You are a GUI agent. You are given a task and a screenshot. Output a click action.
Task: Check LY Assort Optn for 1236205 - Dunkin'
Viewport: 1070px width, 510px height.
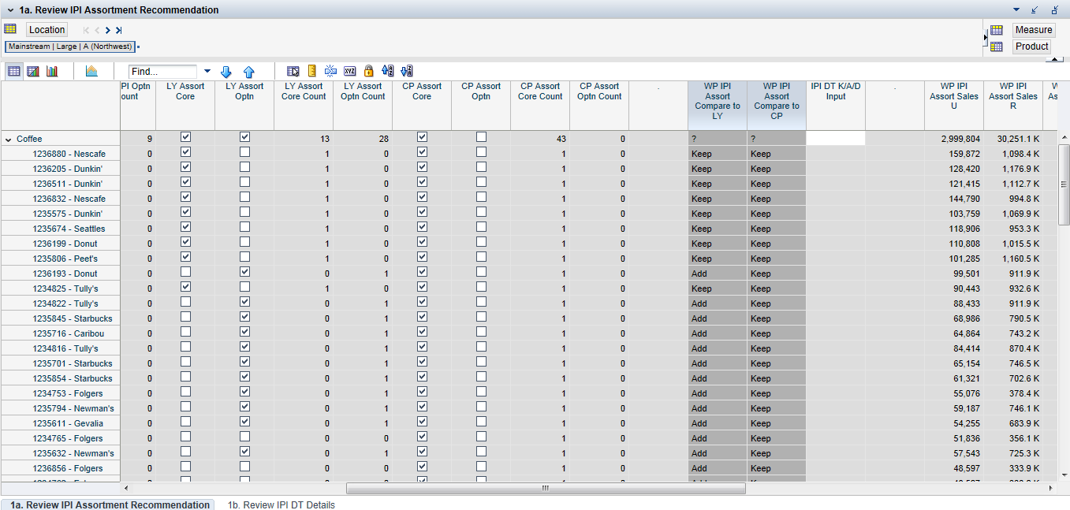(244, 167)
